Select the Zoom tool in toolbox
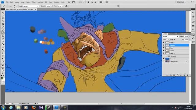 coord(3,73)
